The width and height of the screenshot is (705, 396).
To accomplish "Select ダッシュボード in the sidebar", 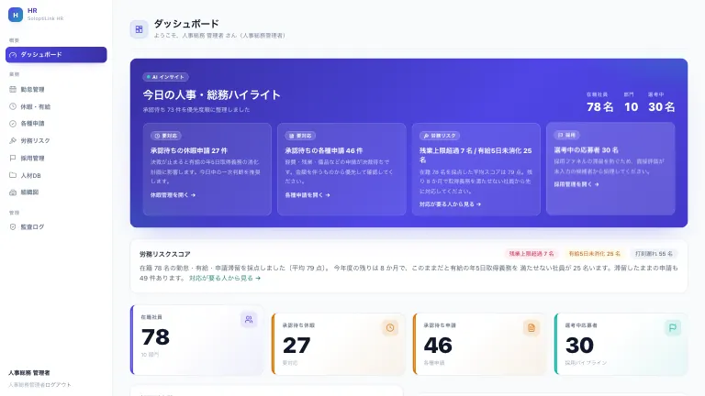I will (x=56, y=55).
